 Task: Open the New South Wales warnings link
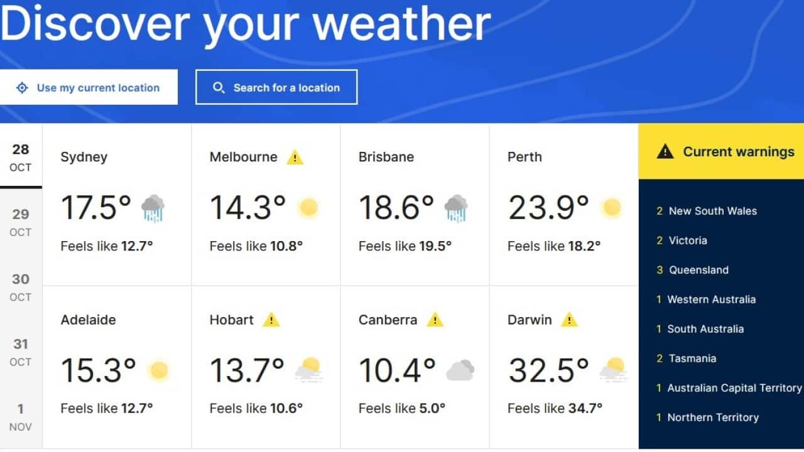(713, 211)
